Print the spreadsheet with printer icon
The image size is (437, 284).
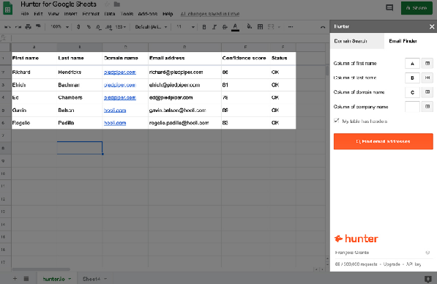[x=28, y=27]
